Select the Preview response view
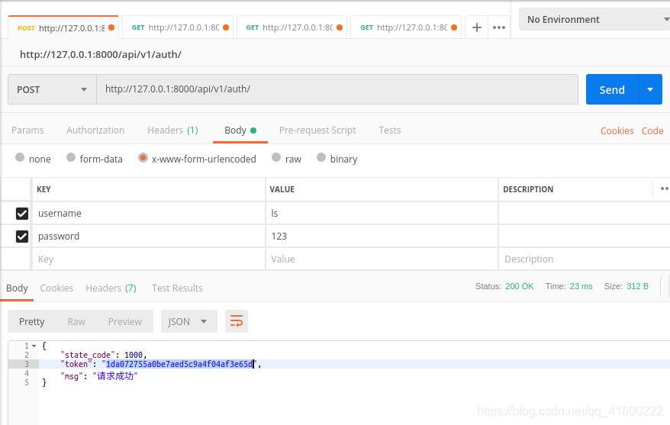The image size is (670, 425). [x=125, y=322]
